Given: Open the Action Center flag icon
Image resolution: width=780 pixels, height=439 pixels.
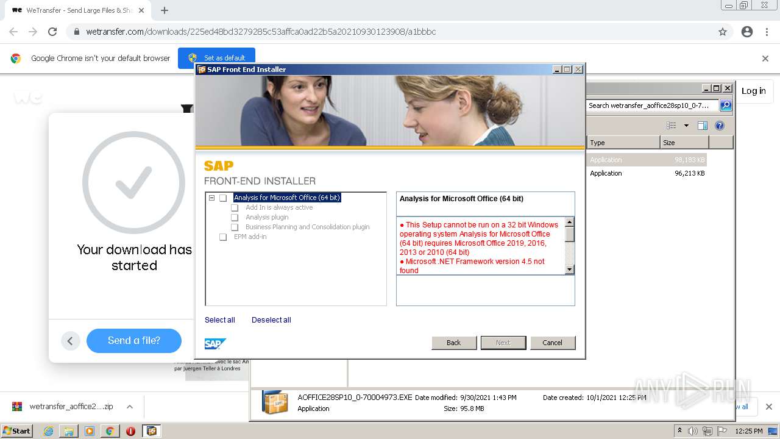Looking at the screenshot, I should 721,431.
